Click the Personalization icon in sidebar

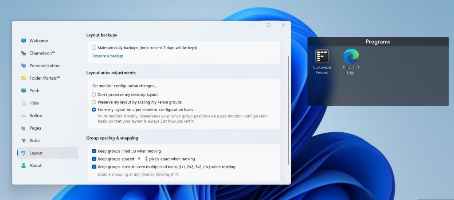[x=23, y=65]
